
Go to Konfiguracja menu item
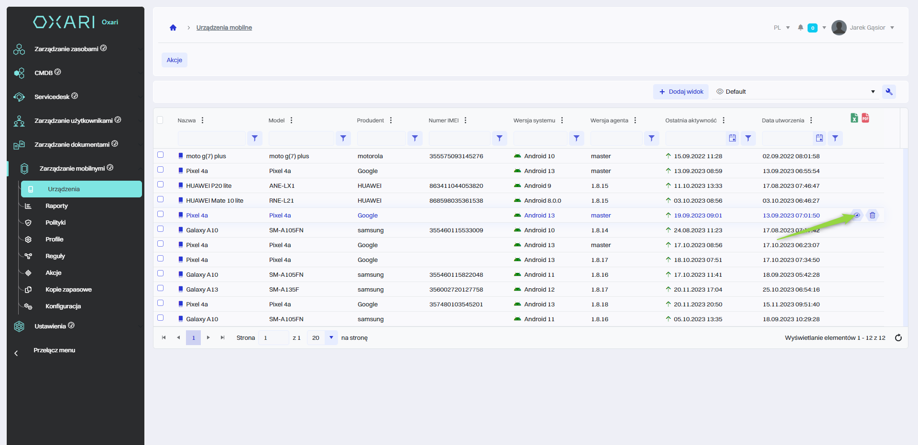tap(63, 306)
